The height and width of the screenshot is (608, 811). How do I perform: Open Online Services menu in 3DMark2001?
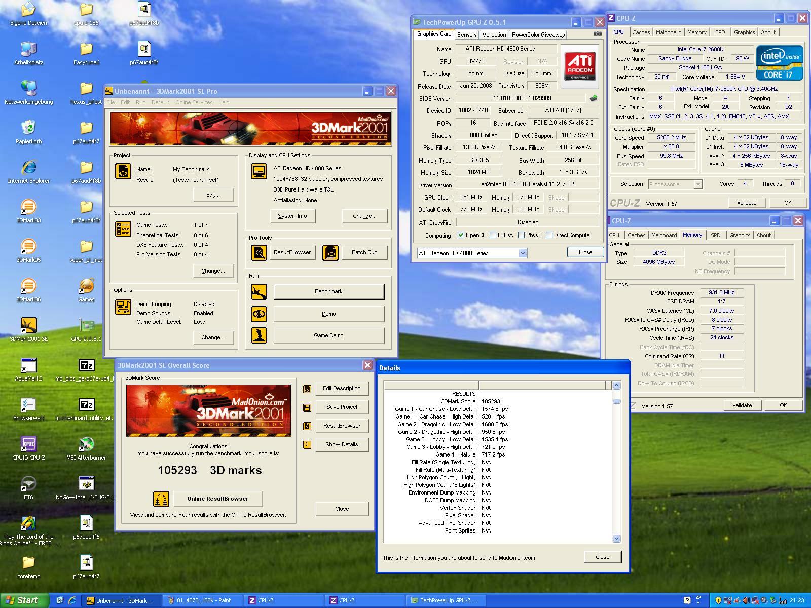[x=194, y=102]
